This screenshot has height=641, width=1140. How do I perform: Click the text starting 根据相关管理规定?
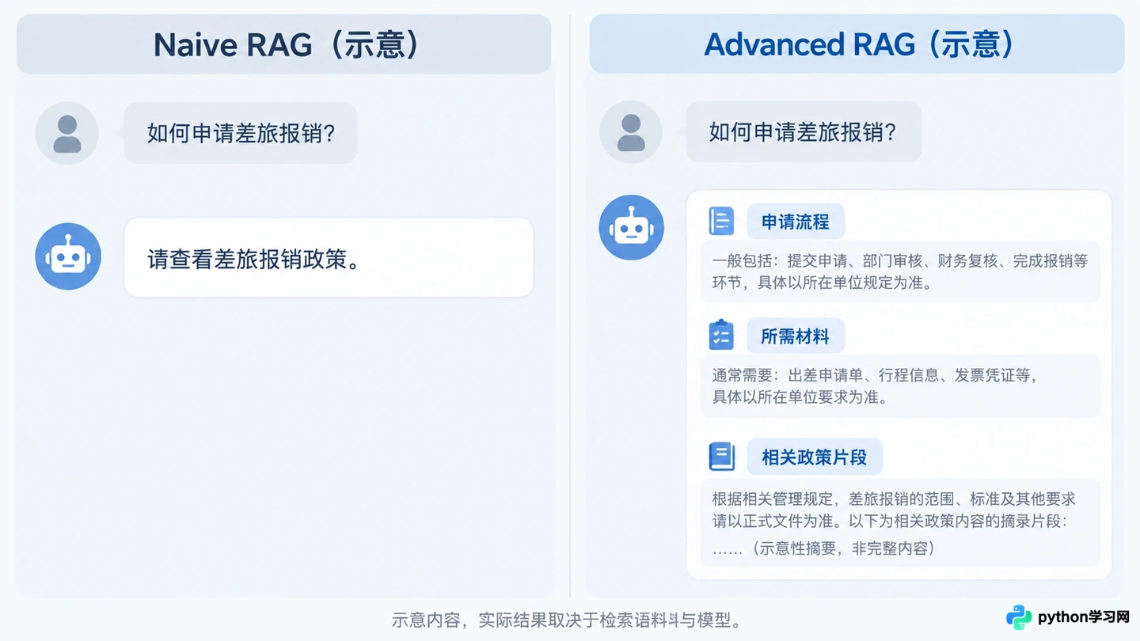[894, 510]
